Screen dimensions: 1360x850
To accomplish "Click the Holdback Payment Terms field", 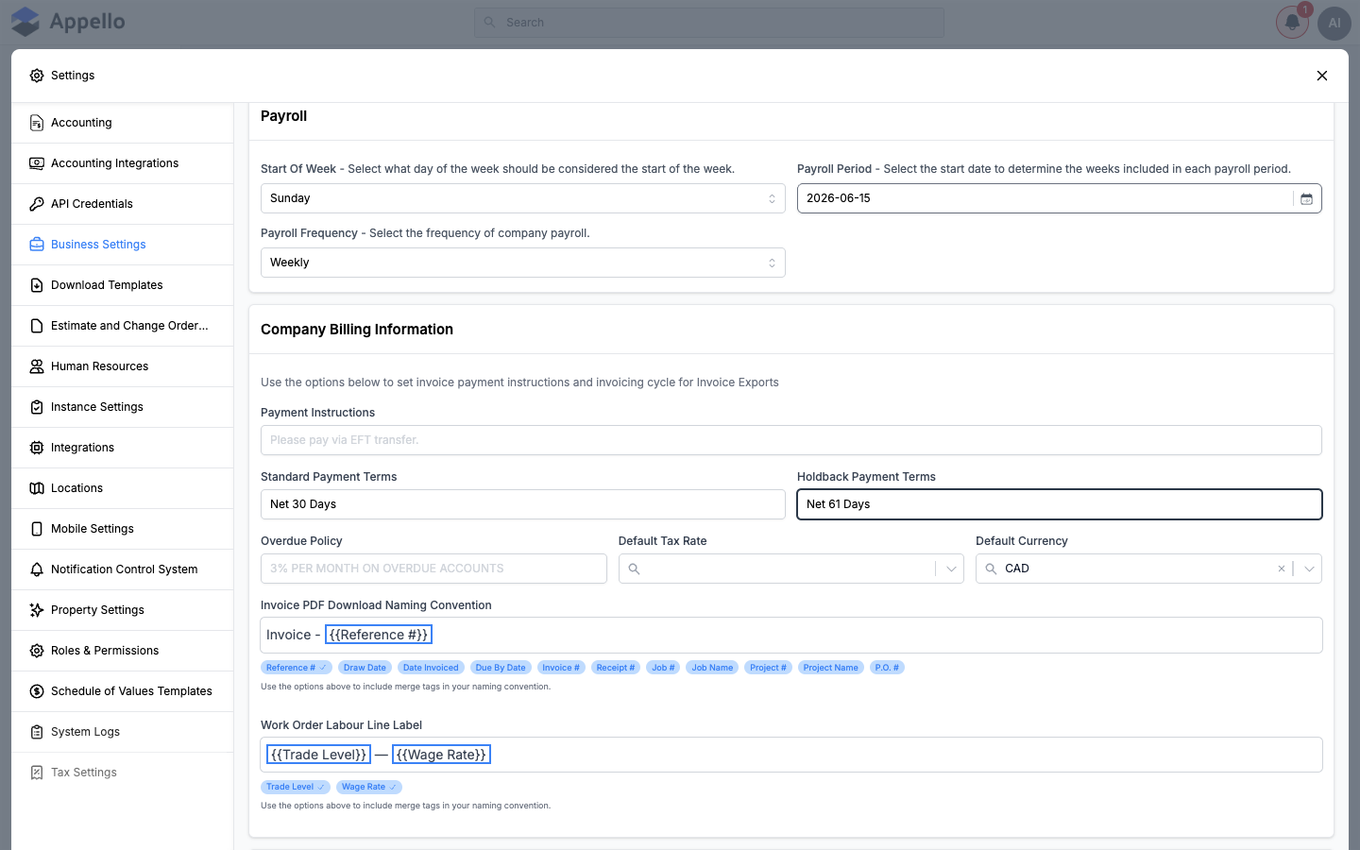I will 1060,504.
